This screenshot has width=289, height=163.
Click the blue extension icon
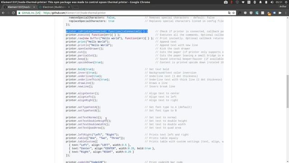275,13
